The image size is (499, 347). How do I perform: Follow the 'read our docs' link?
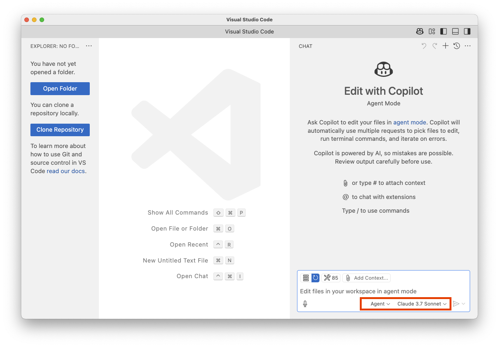click(x=65, y=171)
